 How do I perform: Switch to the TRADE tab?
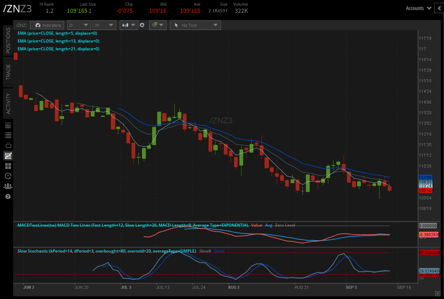pos(8,72)
